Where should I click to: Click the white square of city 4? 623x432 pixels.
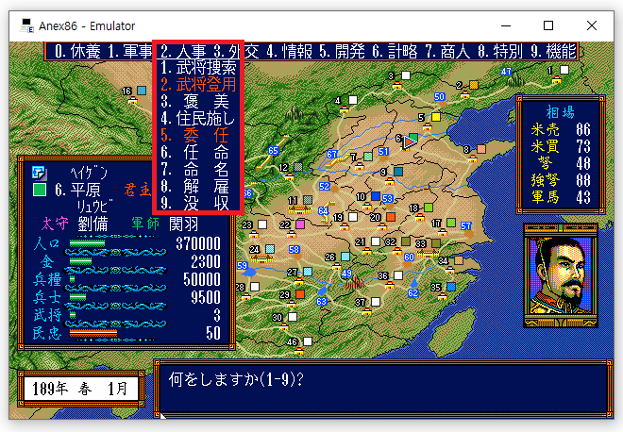[x=353, y=100]
